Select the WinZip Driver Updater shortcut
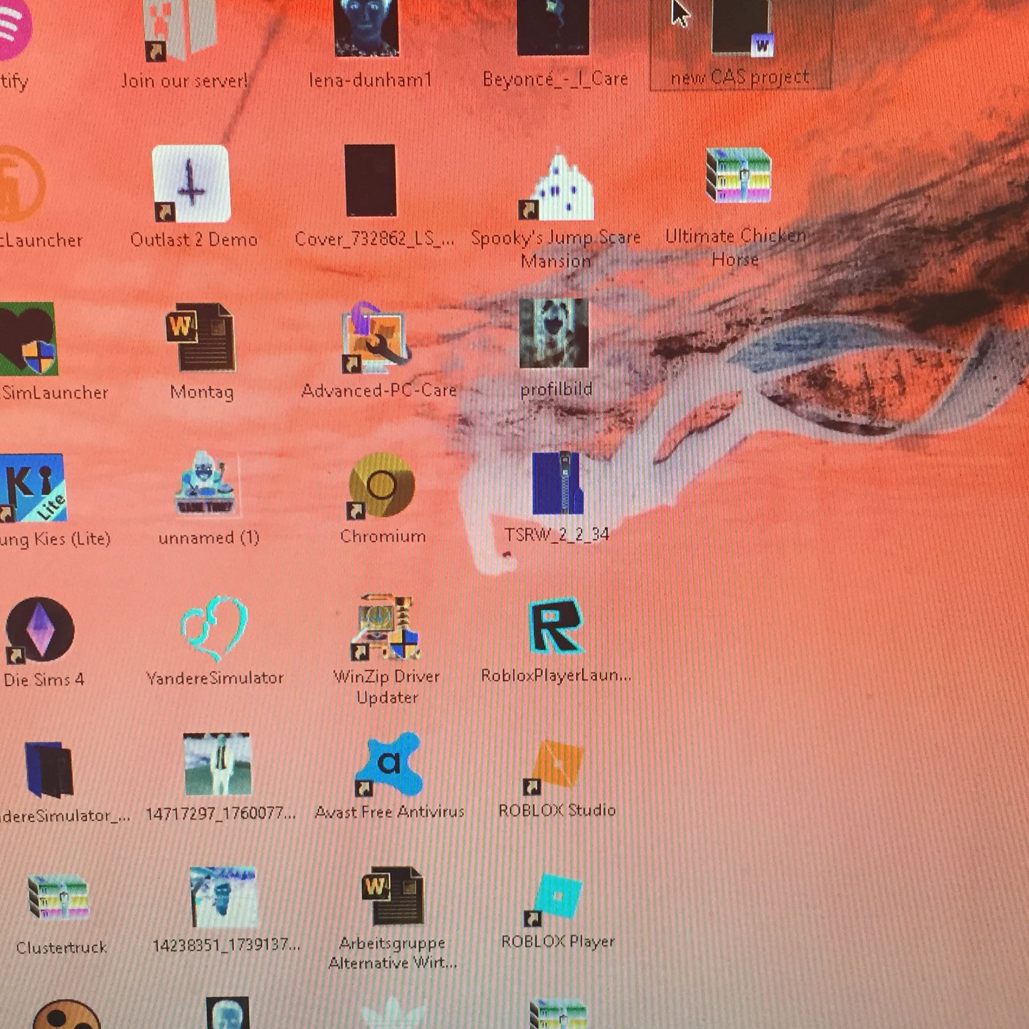The image size is (1029, 1029). (x=386, y=627)
